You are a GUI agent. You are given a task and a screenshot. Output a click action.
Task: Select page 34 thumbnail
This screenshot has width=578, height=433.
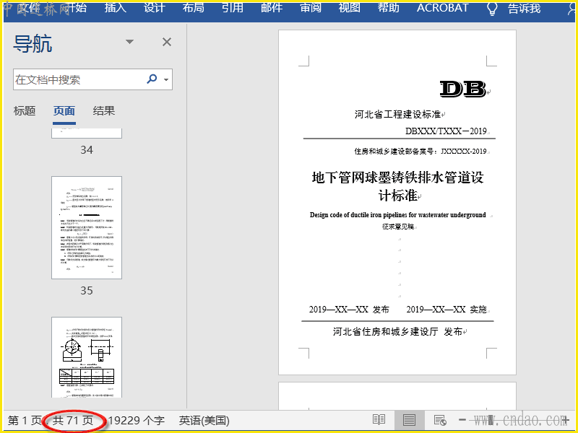[x=87, y=134]
